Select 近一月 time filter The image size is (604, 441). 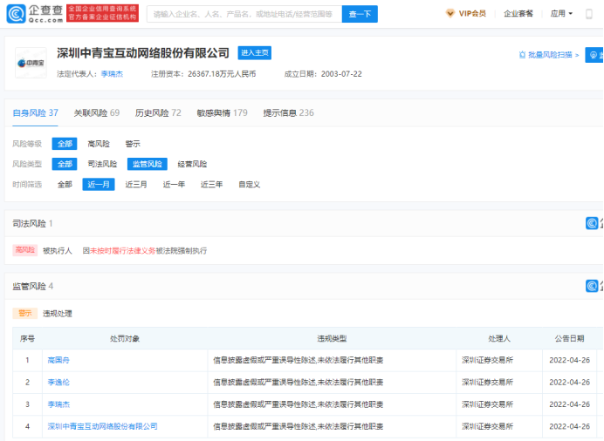click(x=99, y=185)
